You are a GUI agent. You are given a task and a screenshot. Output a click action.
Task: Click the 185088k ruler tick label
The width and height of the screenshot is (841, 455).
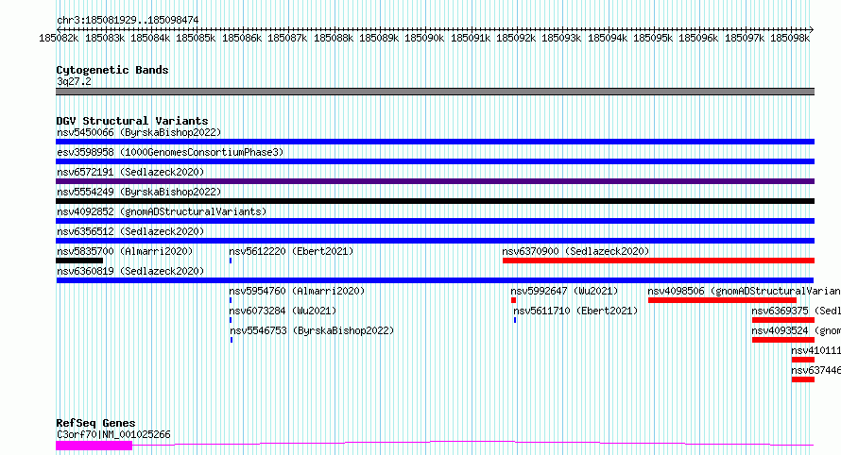pyautogui.click(x=334, y=38)
